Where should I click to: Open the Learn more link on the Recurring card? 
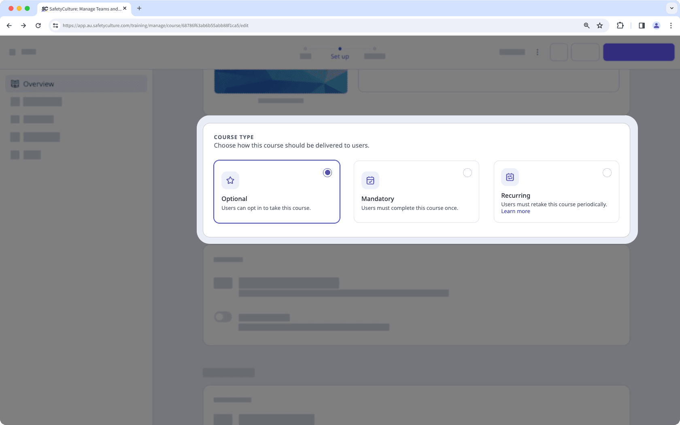pos(515,211)
